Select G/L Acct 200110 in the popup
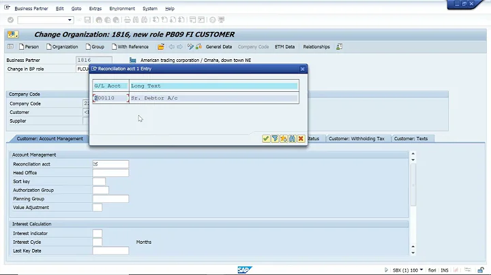This screenshot has height=275, width=491. pyautogui.click(x=111, y=98)
